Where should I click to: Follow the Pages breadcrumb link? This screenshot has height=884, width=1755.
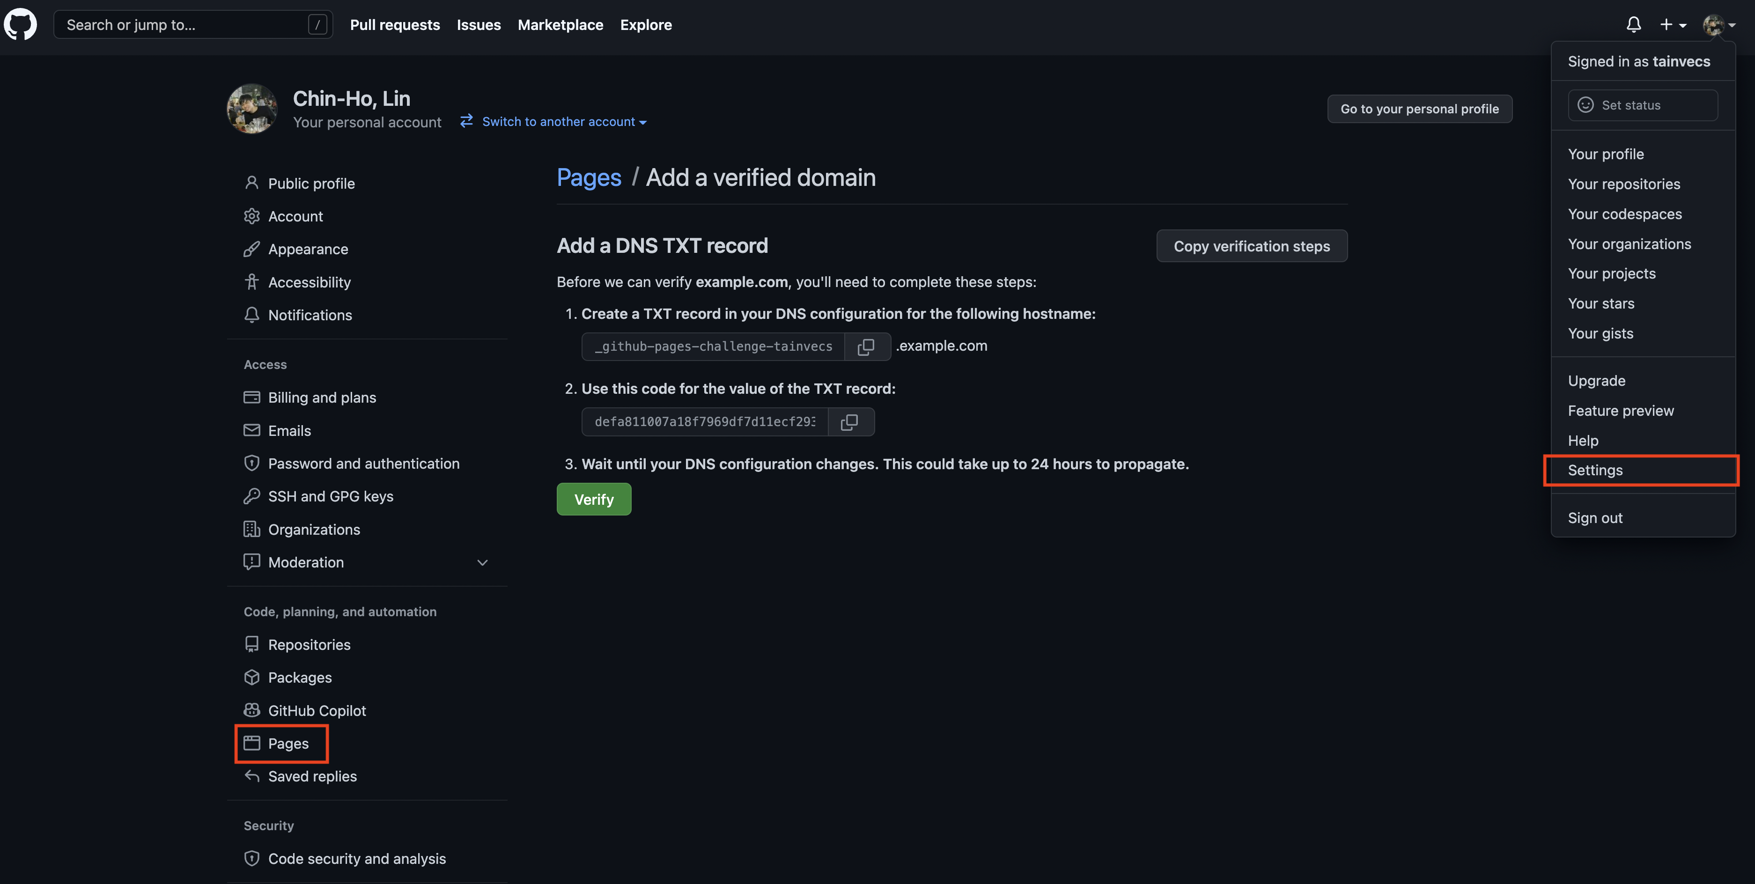coord(589,177)
